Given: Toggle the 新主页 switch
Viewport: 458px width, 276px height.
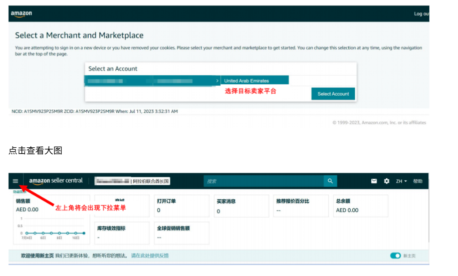Looking at the screenshot, I should [x=395, y=255].
